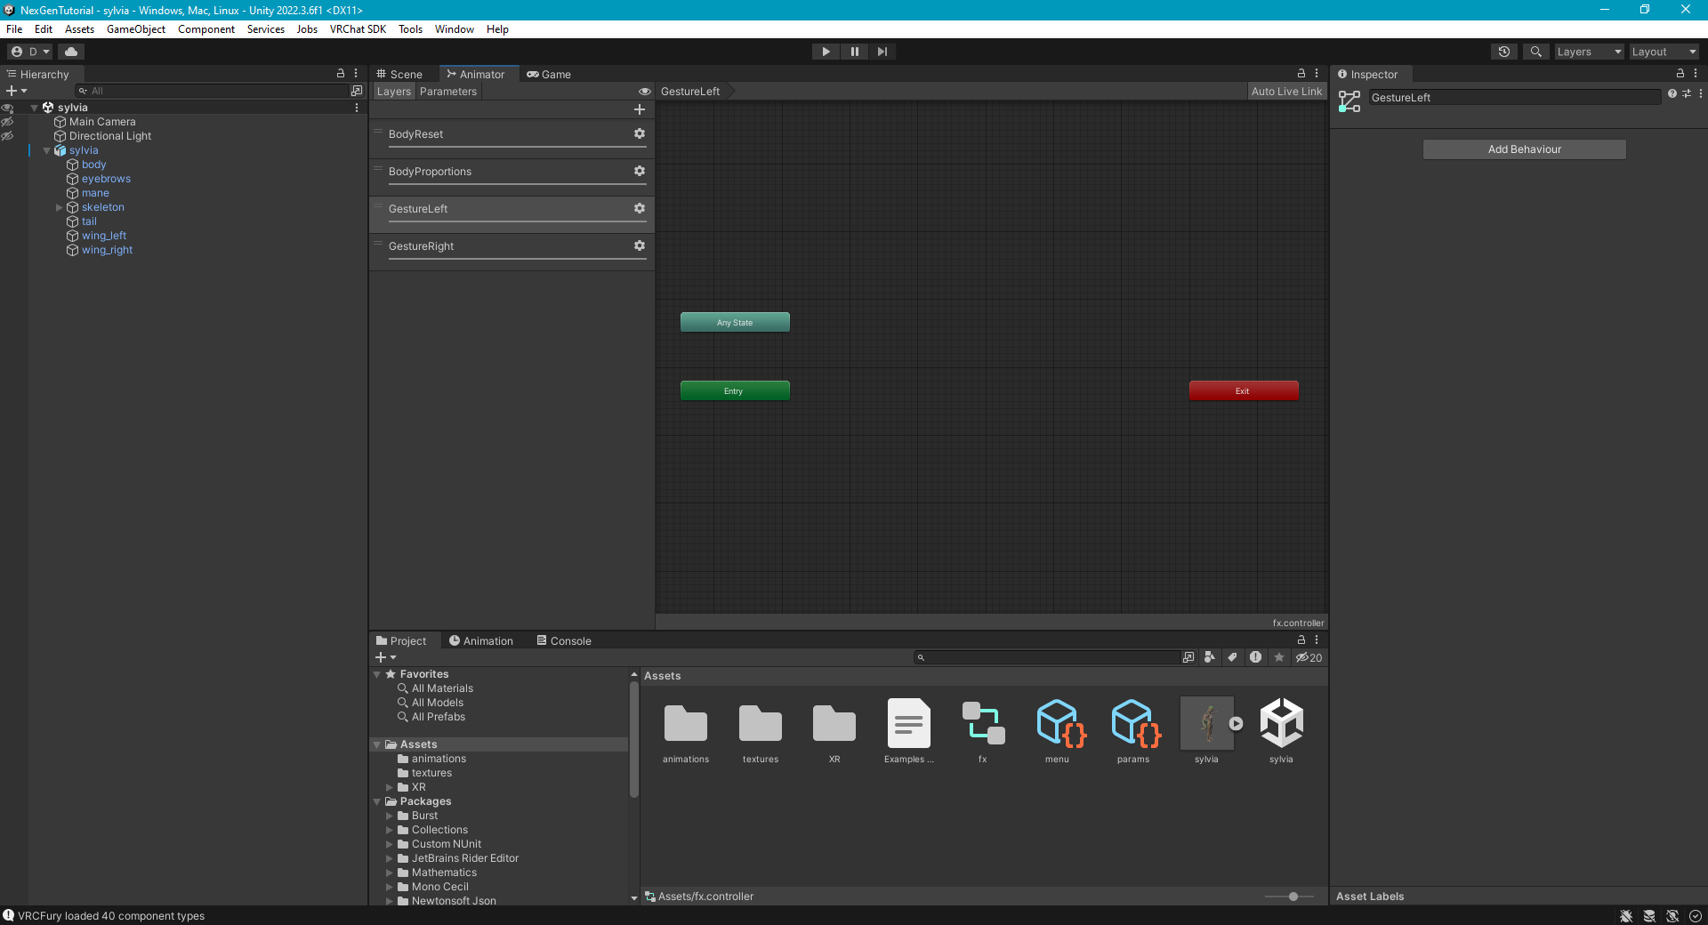Open the Animator panel three-dot menu
Viewport: 1708px width, 925px height.
point(1317,74)
